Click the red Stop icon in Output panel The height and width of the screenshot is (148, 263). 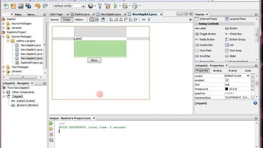pyautogui.click(x=51, y=134)
